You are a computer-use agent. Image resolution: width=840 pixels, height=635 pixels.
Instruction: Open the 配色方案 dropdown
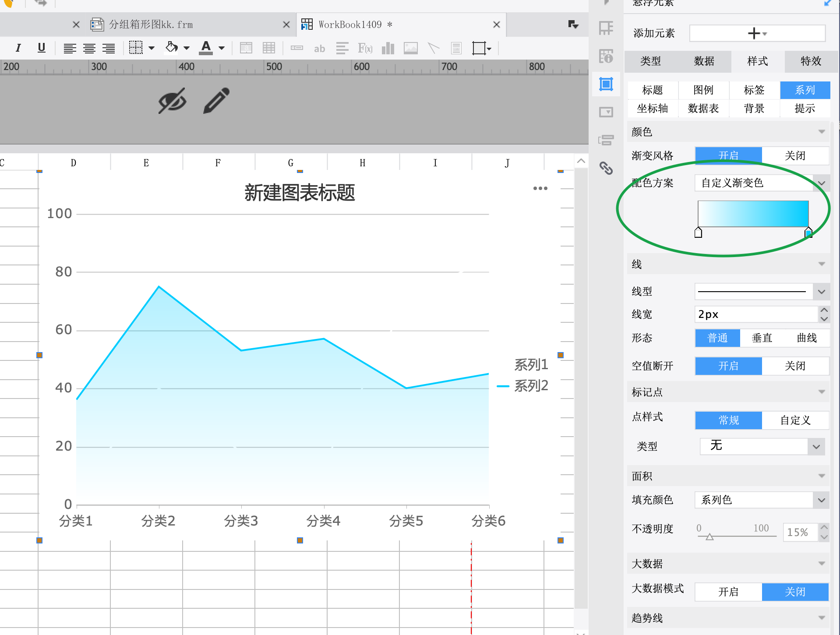[762, 183]
